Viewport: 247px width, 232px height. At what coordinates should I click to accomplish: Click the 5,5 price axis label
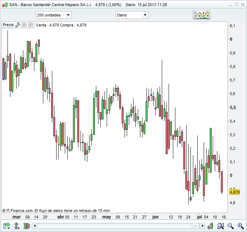pyautogui.click(x=233, y=108)
